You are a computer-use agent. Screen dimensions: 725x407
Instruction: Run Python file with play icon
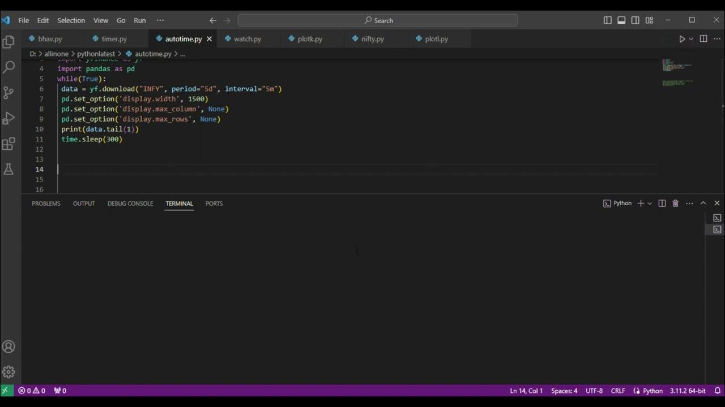tap(682, 39)
